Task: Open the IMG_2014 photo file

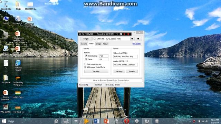Action: [6, 108]
